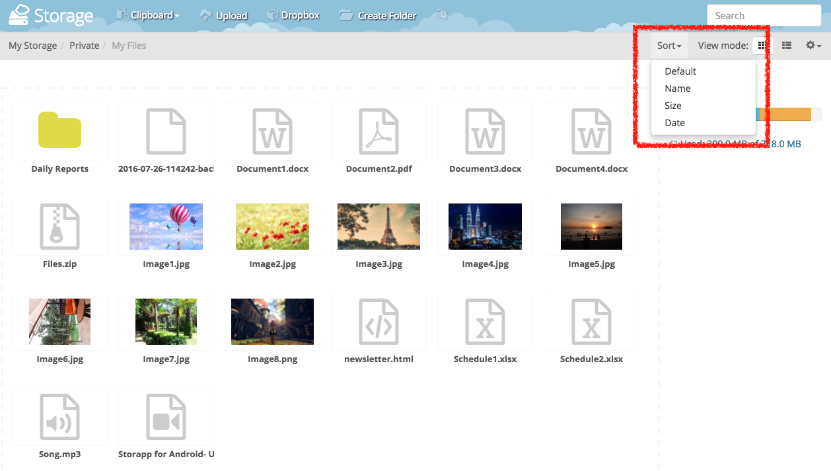Select the Files.zip archive icon

pos(59,226)
